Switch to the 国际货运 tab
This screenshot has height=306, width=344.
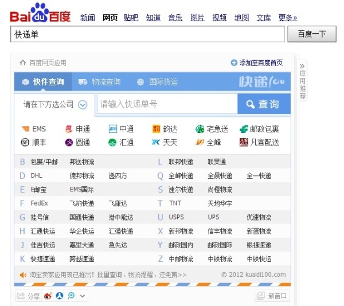click(157, 82)
